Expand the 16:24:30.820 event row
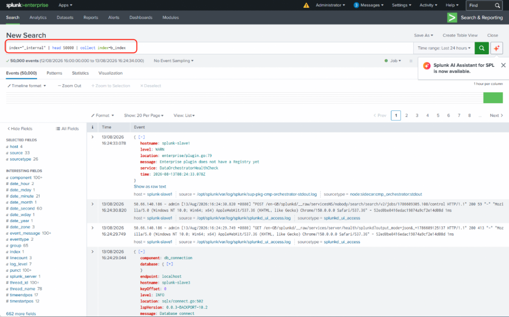This screenshot has height=317, width=509. click(93, 204)
